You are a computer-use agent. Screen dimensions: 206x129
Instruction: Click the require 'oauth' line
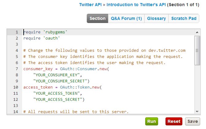(x=41, y=38)
